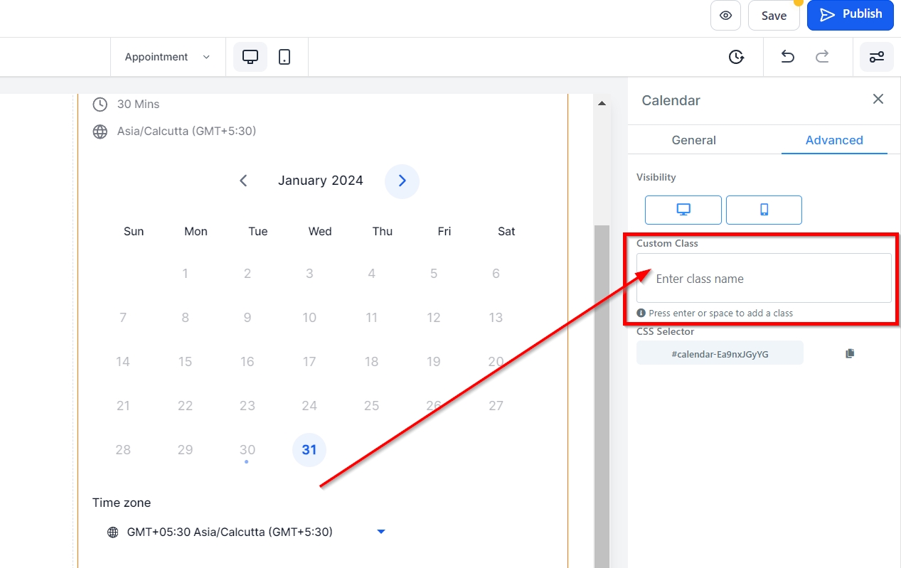Switch to the General tab
The image size is (901, 568).
tap(693, 140)
